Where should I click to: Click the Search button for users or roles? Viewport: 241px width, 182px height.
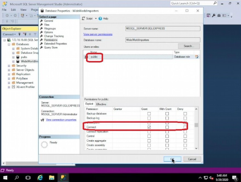click(x=188, y=46)
